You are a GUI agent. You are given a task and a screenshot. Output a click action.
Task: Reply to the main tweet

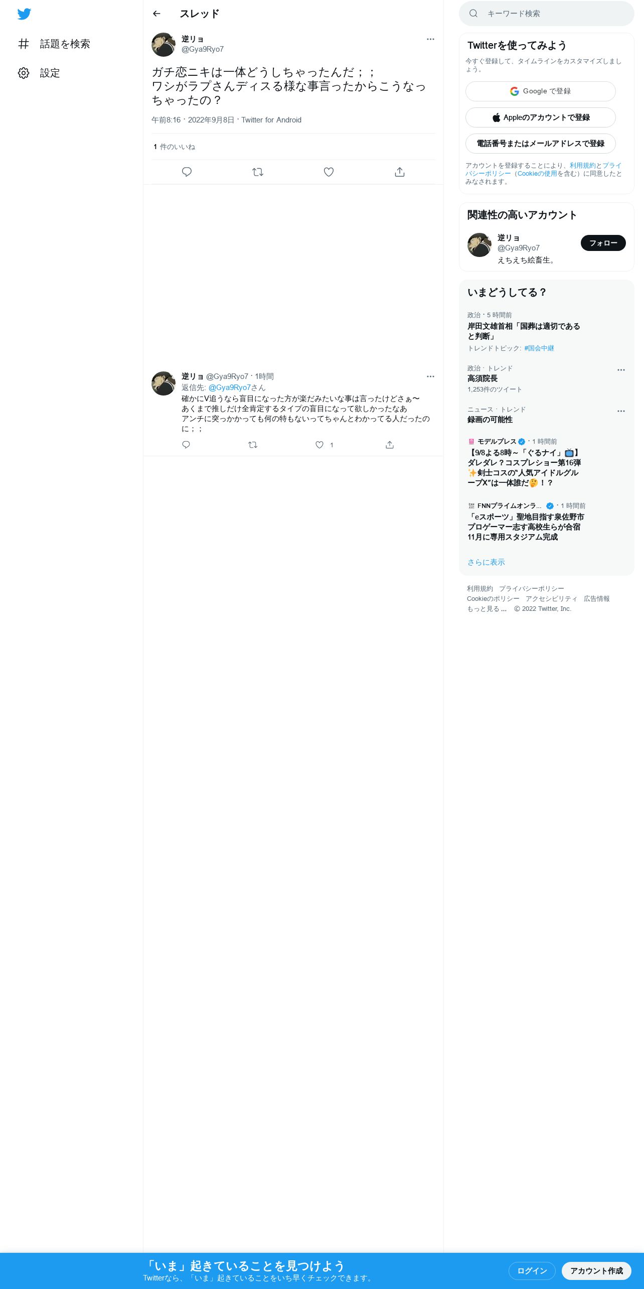[x=187, y=172]
